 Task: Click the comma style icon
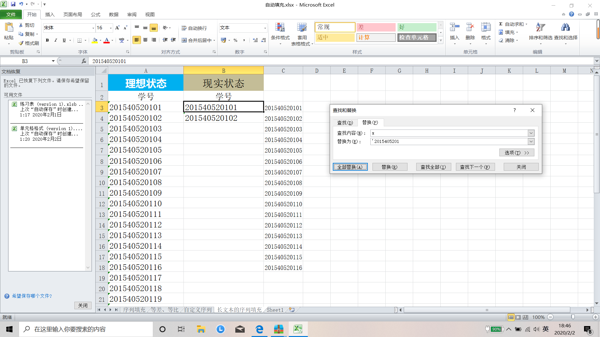click(244, 40)
